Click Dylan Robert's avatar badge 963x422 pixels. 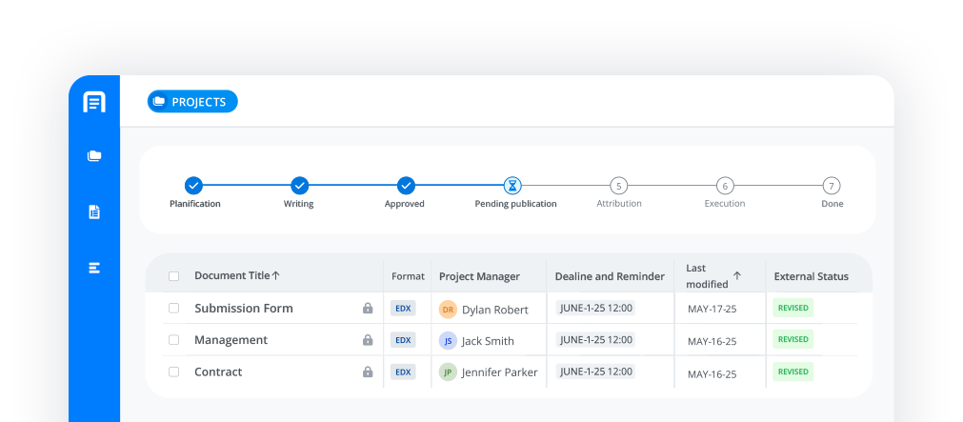click(x=448, y=309)
